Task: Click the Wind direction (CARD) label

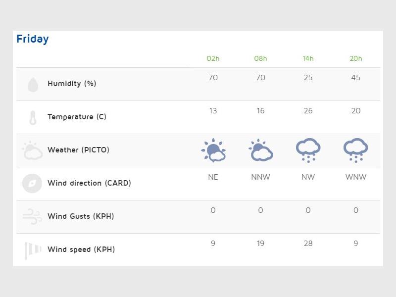Action: click(x=89, y=183)
